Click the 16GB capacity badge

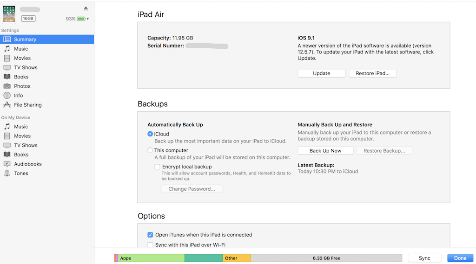pos(28,19)
